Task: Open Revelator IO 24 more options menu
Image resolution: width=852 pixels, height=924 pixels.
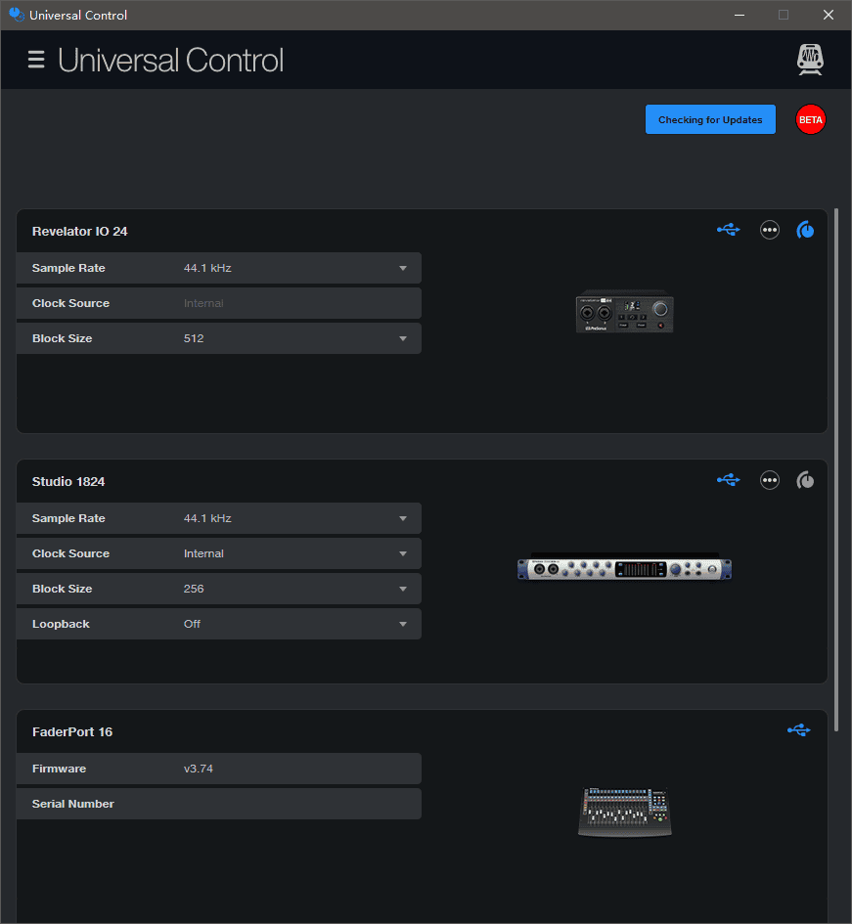Action: 770,230
